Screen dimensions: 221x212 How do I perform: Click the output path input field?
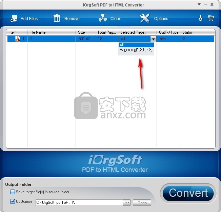coord(79,202)
